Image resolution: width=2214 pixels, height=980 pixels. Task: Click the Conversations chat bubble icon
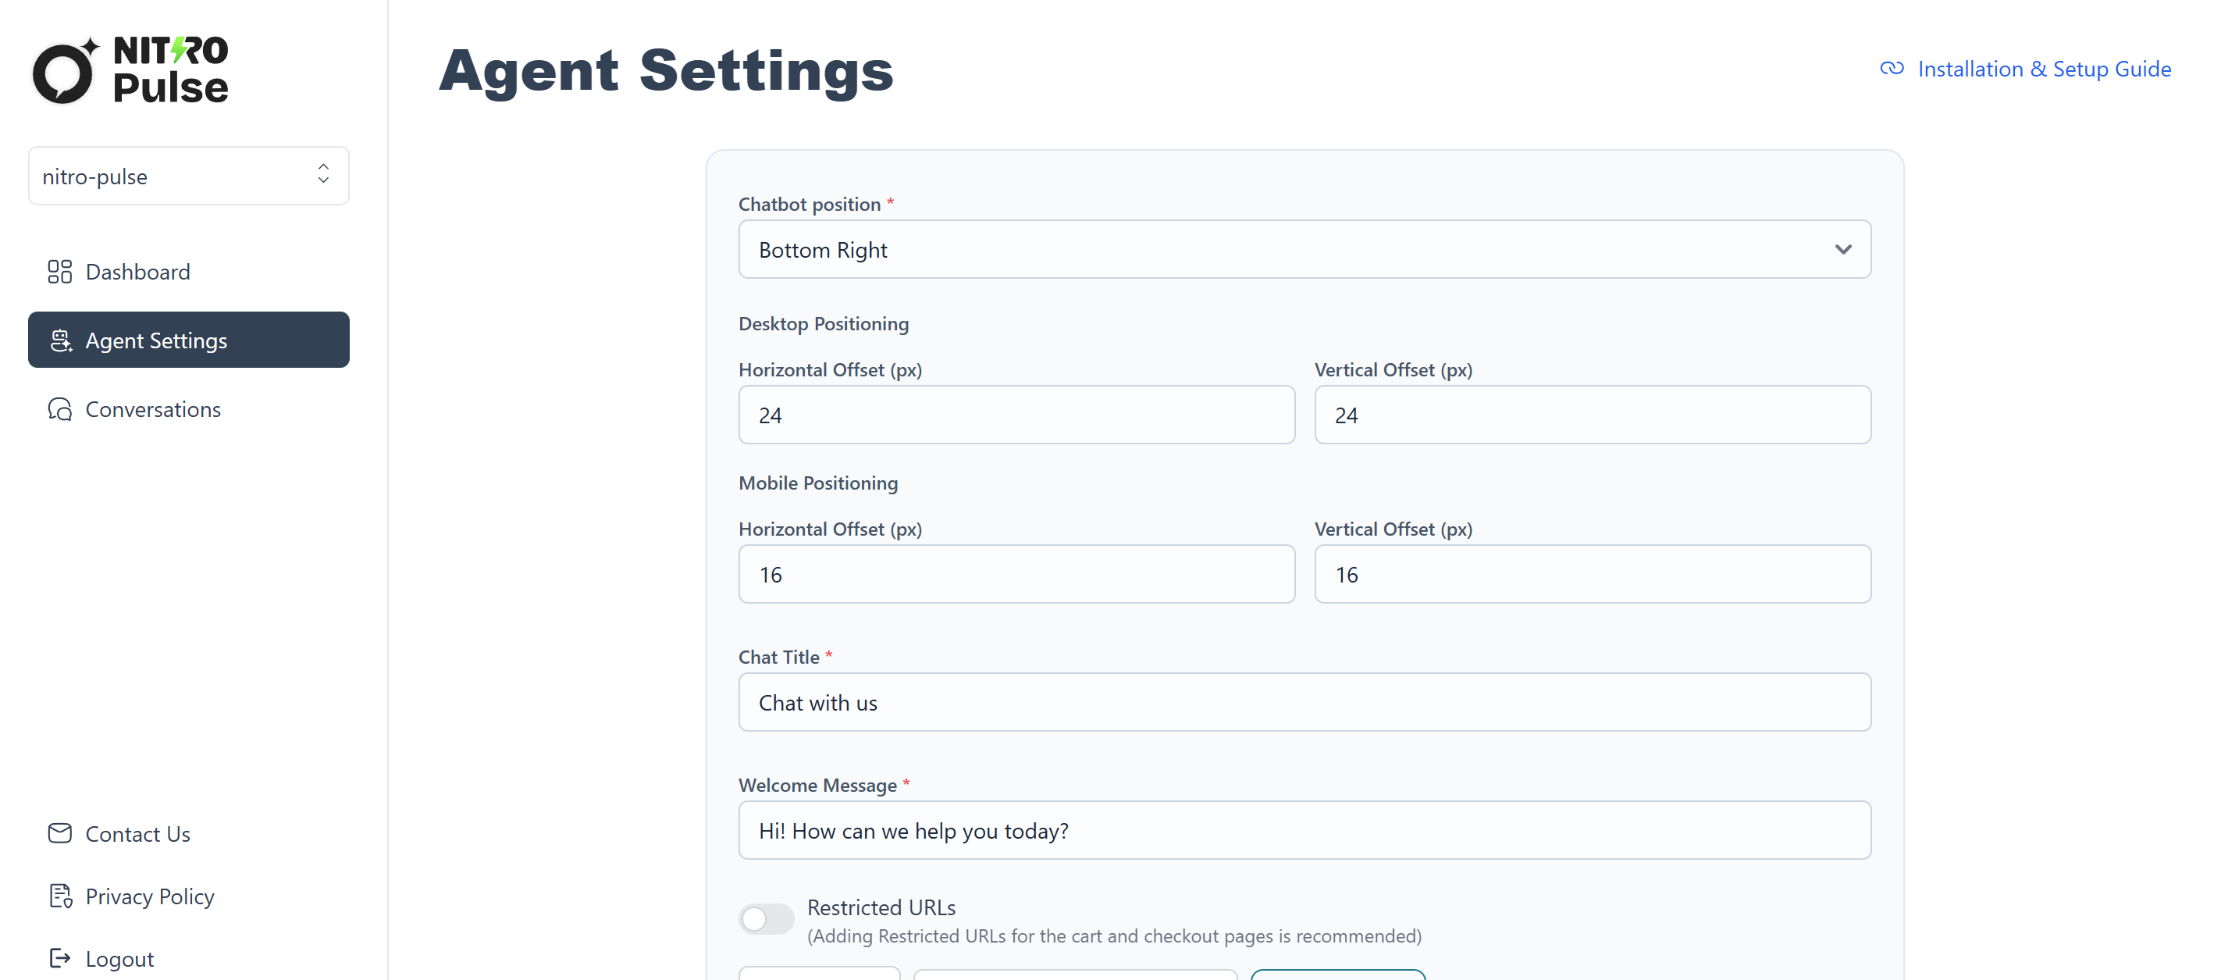pyautogui.click(x=59, y=409)
